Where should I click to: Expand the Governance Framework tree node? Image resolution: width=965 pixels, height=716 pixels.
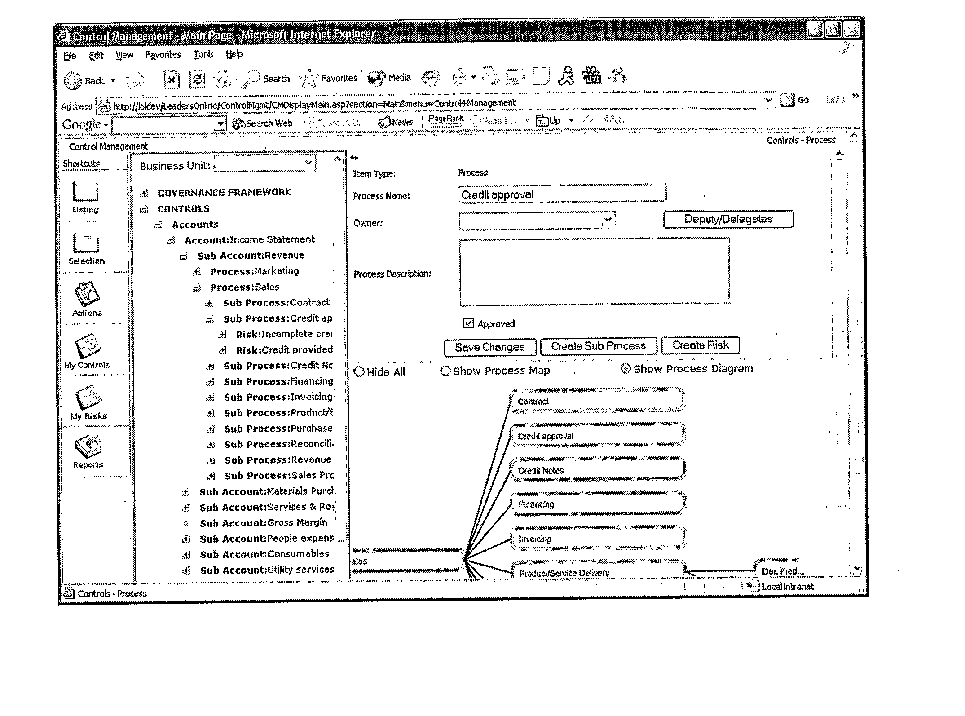[x=144, y=193]
